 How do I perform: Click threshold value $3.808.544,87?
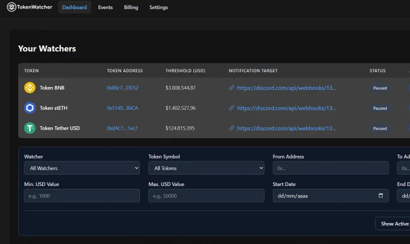pyautogui.click(x=180, y=88)
